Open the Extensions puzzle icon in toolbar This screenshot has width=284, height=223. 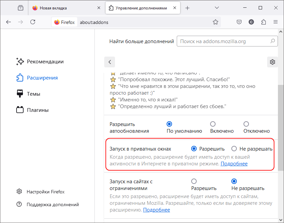(263, 22)
